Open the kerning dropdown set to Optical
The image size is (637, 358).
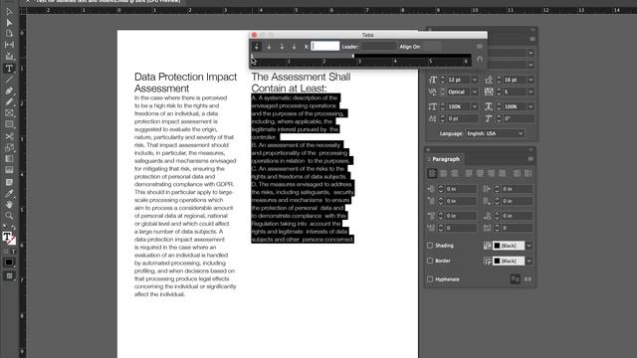point(474,92)
